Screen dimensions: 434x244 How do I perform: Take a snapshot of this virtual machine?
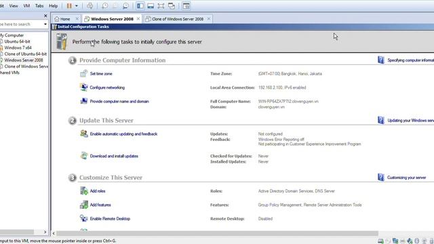tap(105, 6)
